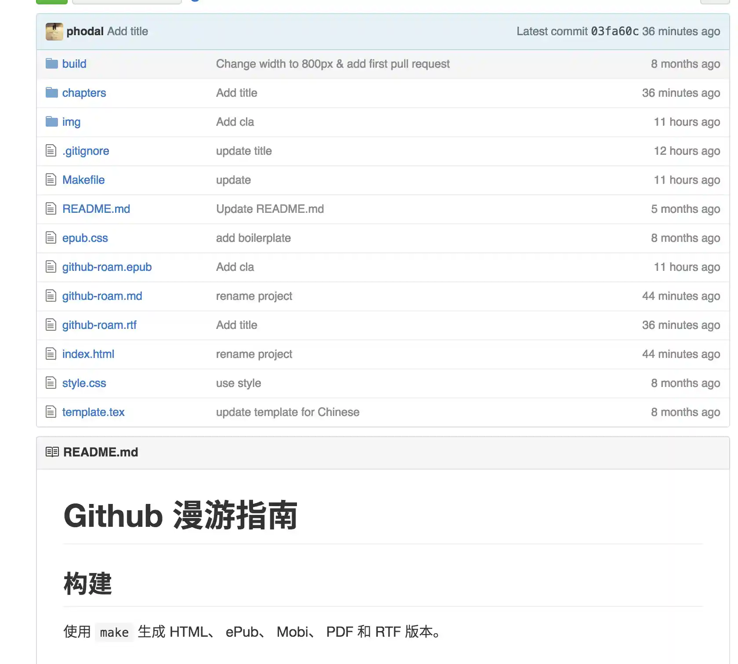Click the 'make' inline code snippet
This screenshot has width=738, height=664.
114,632
